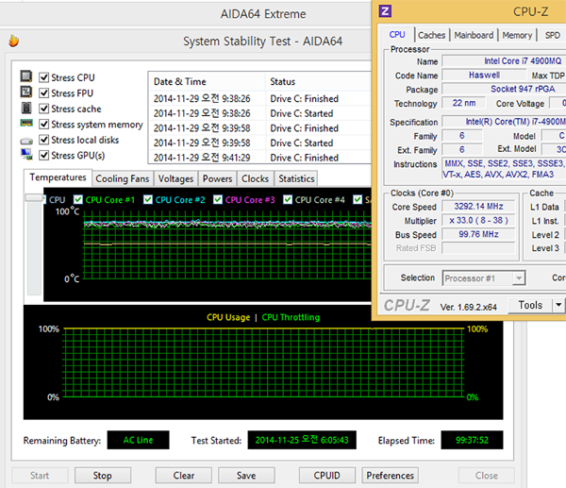Click the CPU chip icon beside Stress CPU
Screen dimensions: 566x488
click(26, 76)
